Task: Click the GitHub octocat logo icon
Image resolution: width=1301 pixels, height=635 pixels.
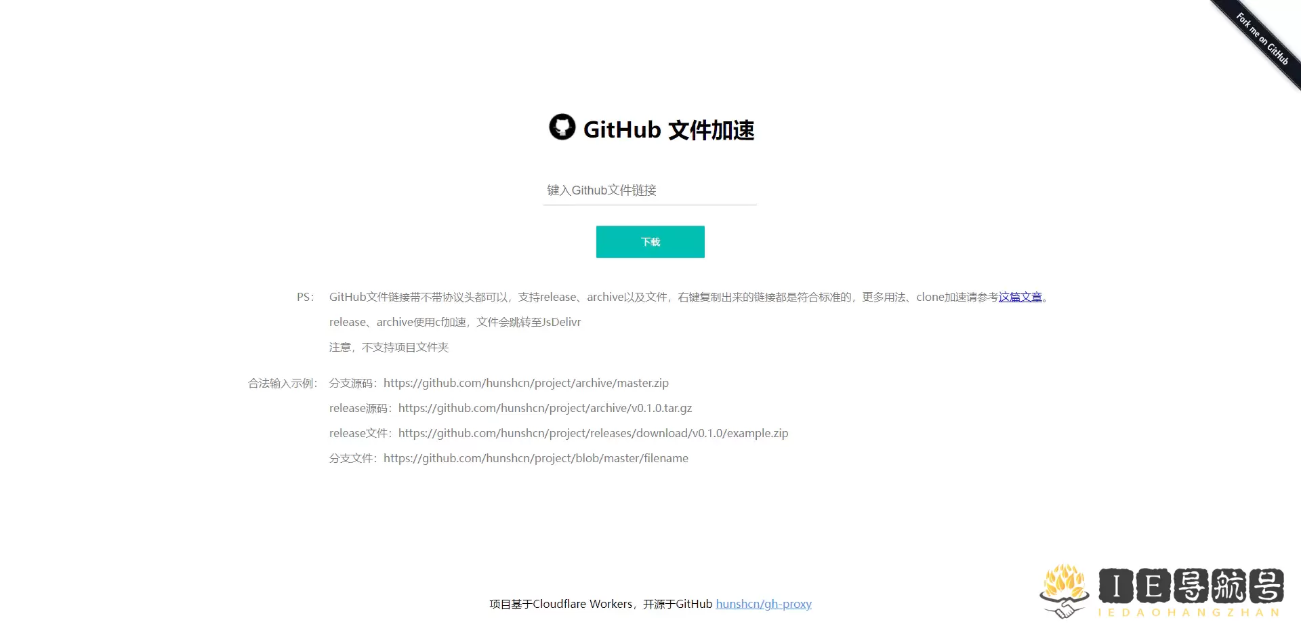Action: click(562, 127)
